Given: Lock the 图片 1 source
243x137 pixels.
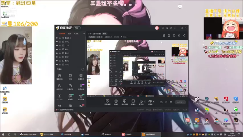Looking at the screenshot, I should pos(60,49).
